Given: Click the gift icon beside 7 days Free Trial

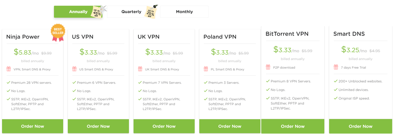Looking at the screenshot, I should tap(336, 67).
